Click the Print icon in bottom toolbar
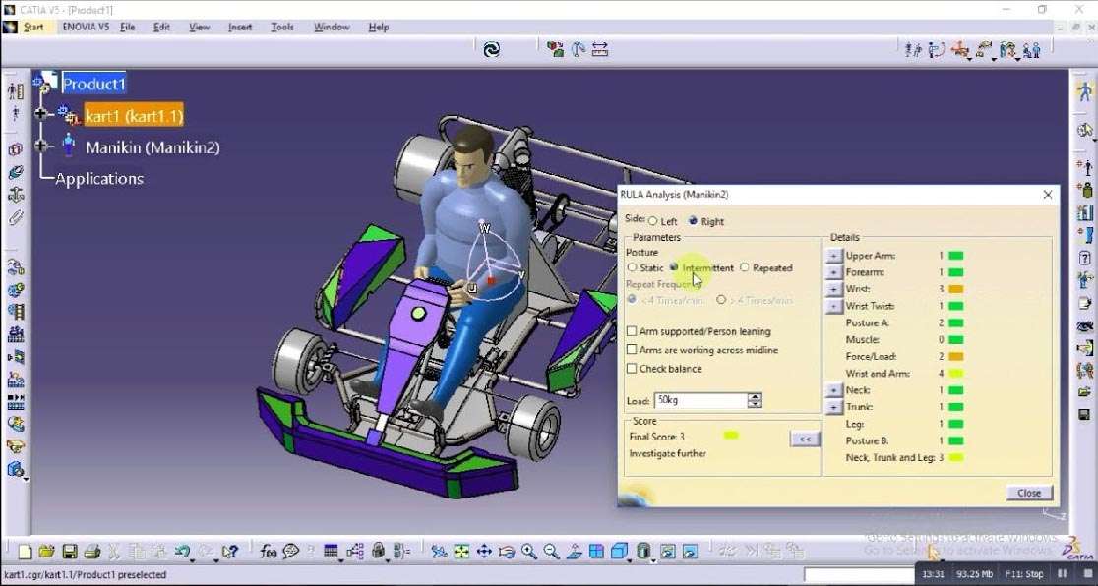1098x586 pixels. (91, 552)
